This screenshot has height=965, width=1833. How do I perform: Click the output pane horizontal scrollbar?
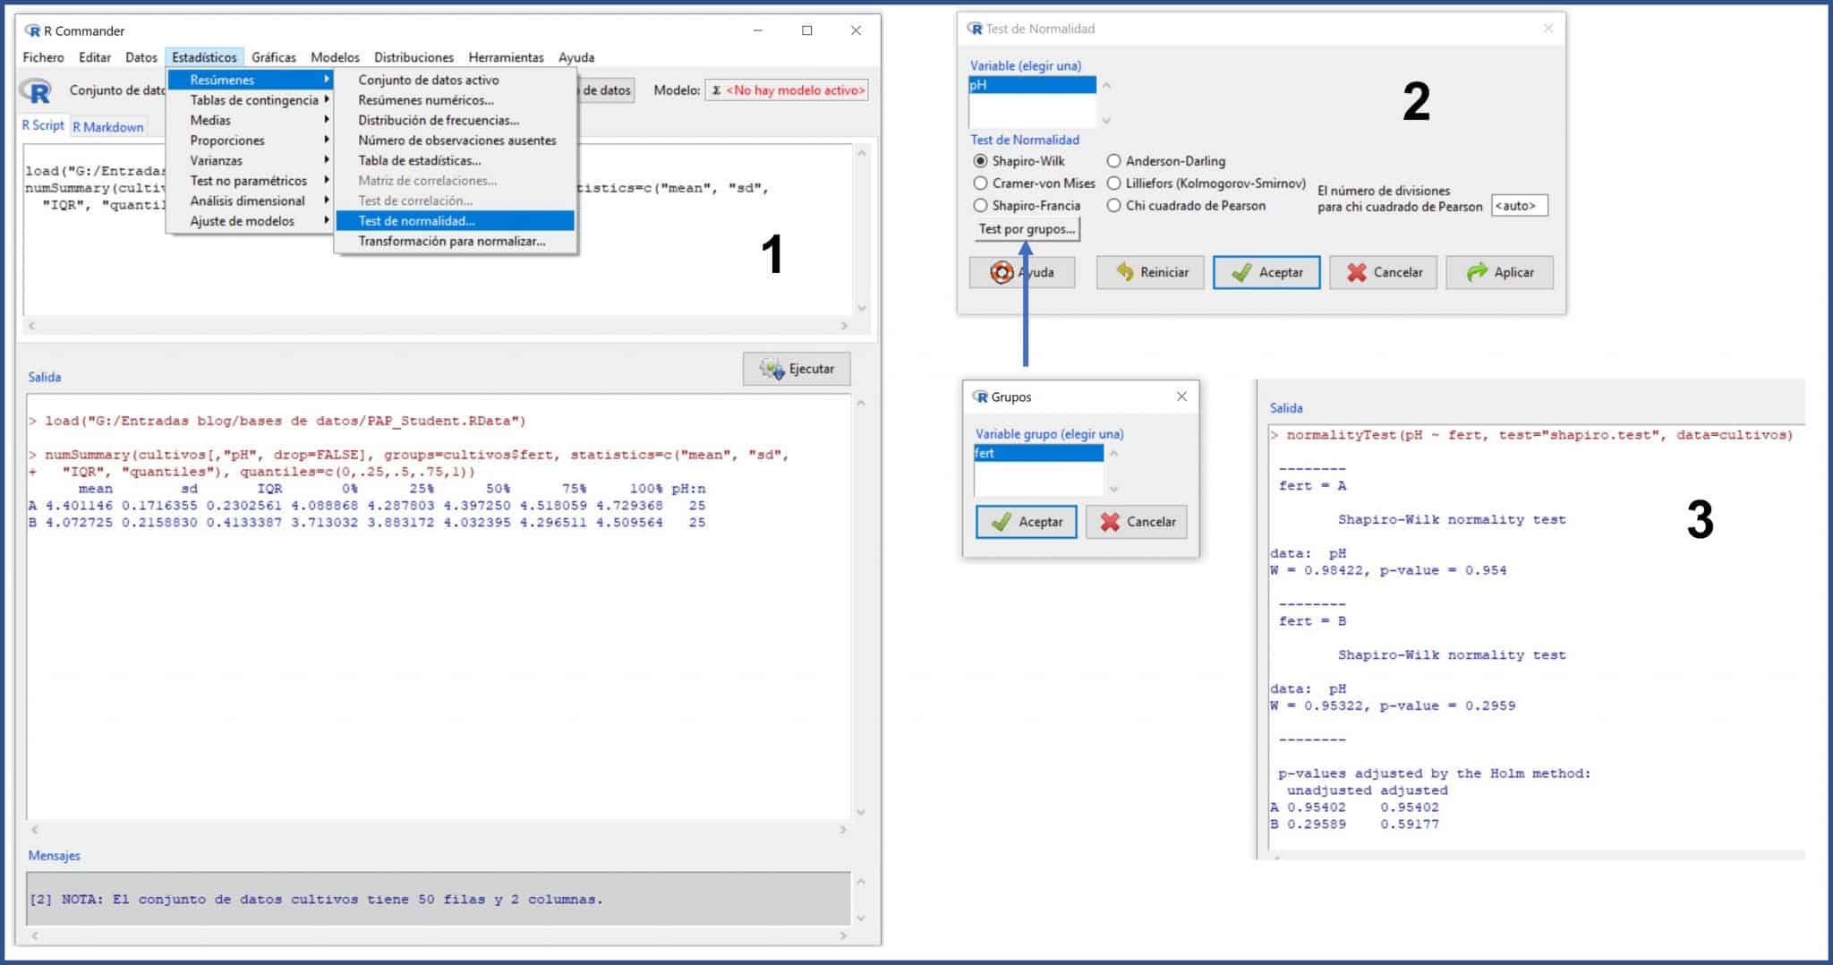(x=437, y=830)
